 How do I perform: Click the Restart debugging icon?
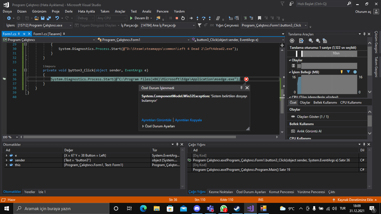tap(183, 18)
